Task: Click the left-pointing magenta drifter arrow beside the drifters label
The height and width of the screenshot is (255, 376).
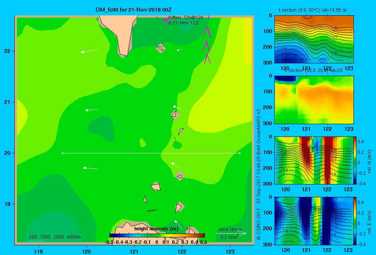Action: (166, 21)
